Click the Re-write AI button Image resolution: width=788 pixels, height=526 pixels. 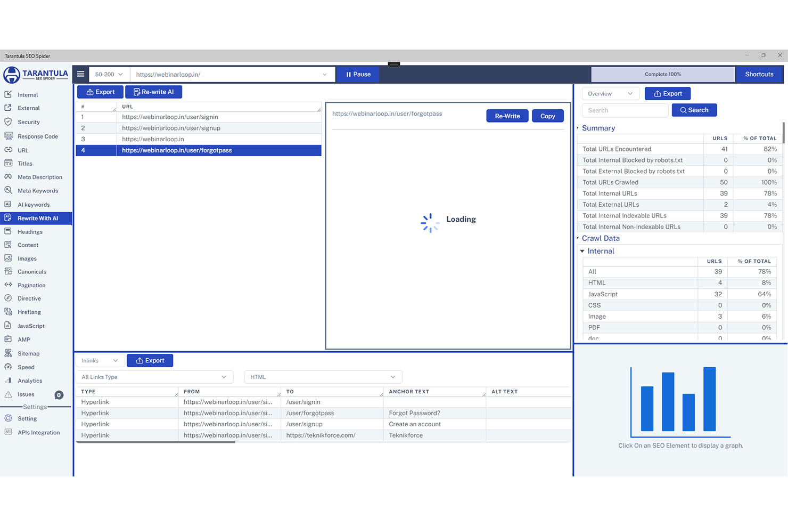153,92
